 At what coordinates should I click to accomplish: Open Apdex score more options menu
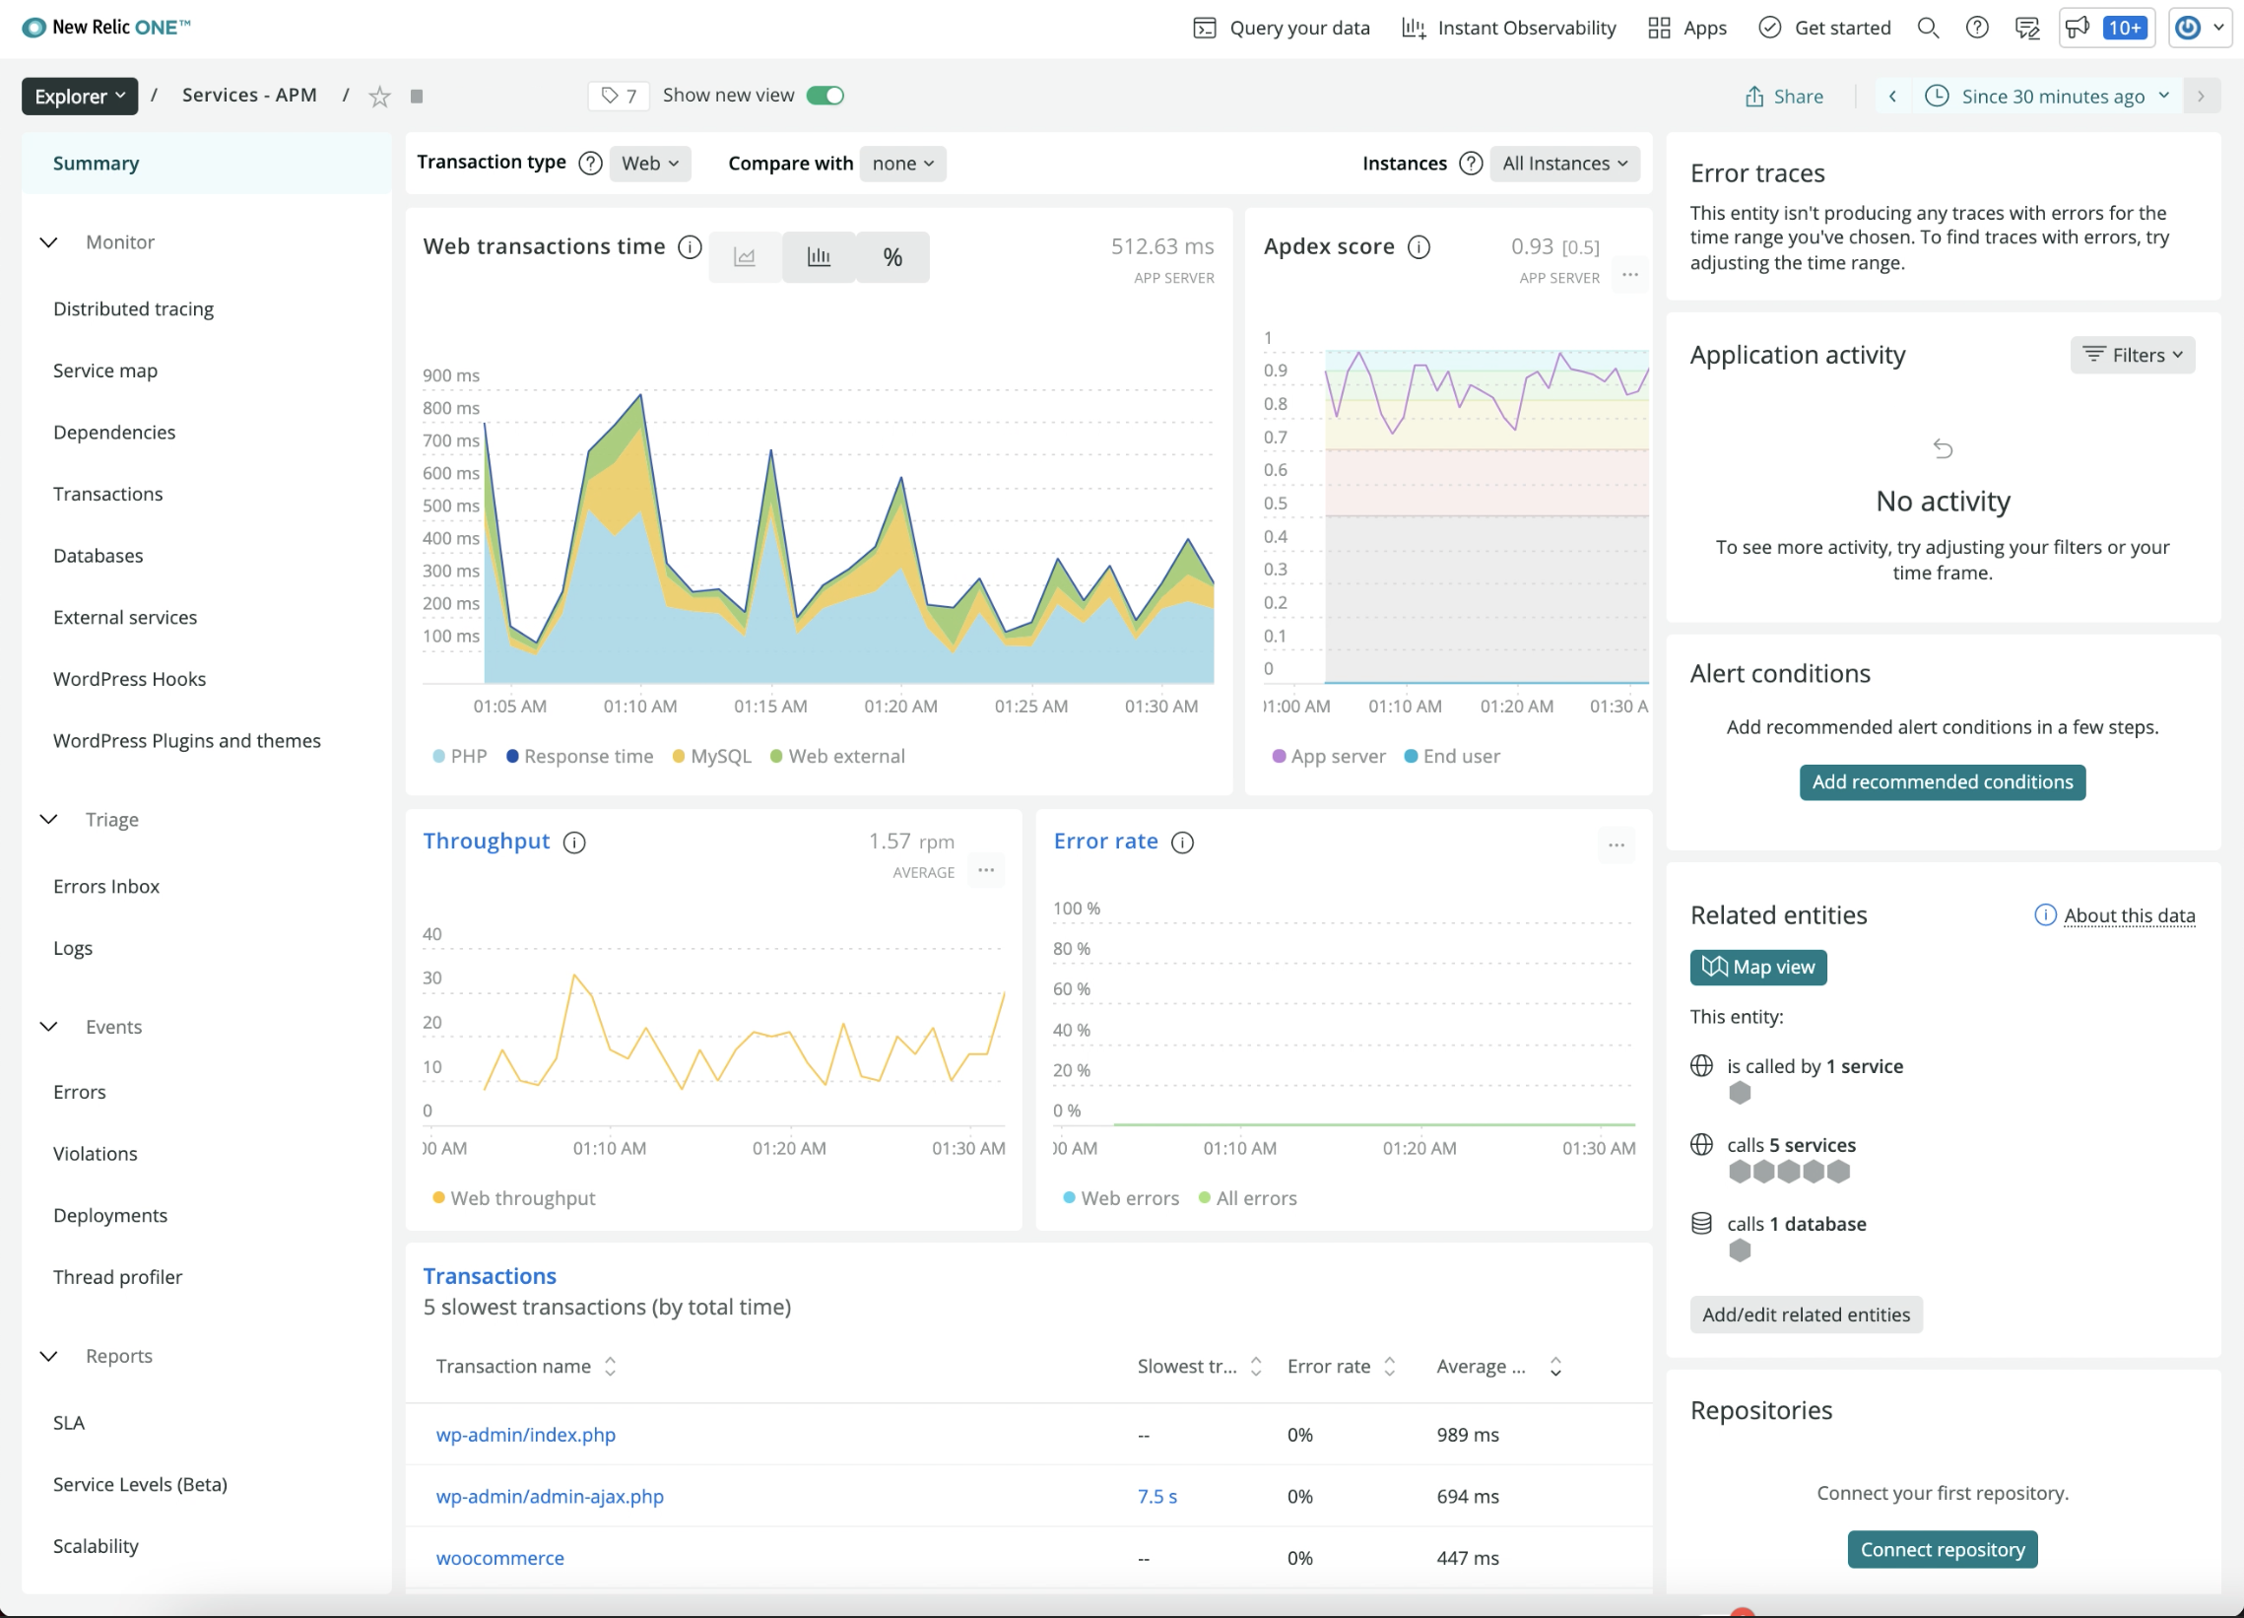(x=1629, y=275)
